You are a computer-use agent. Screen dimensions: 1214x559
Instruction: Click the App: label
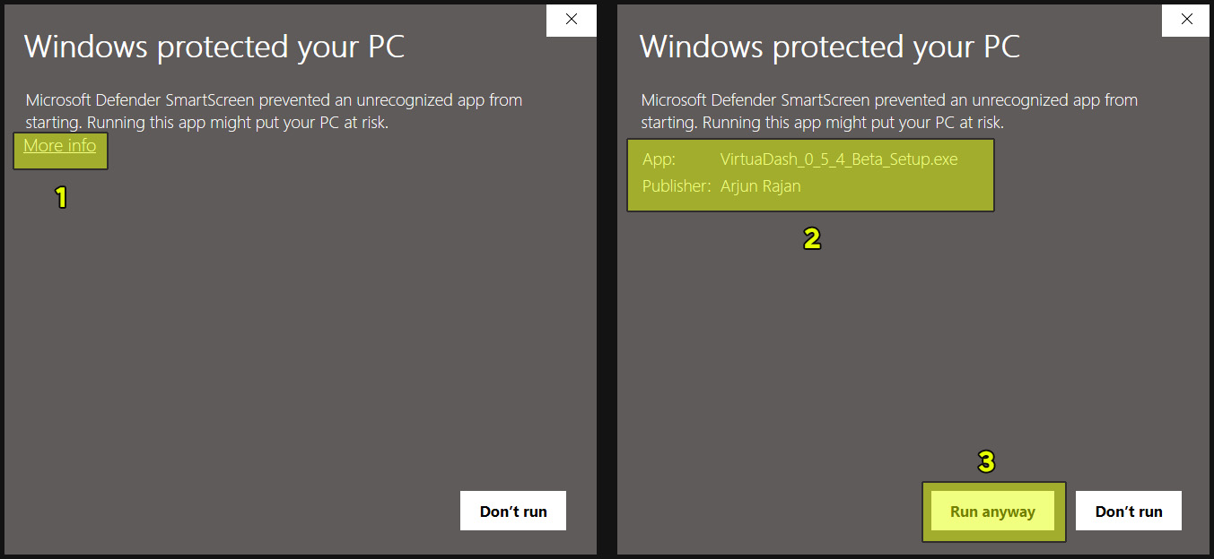(659, 160)
